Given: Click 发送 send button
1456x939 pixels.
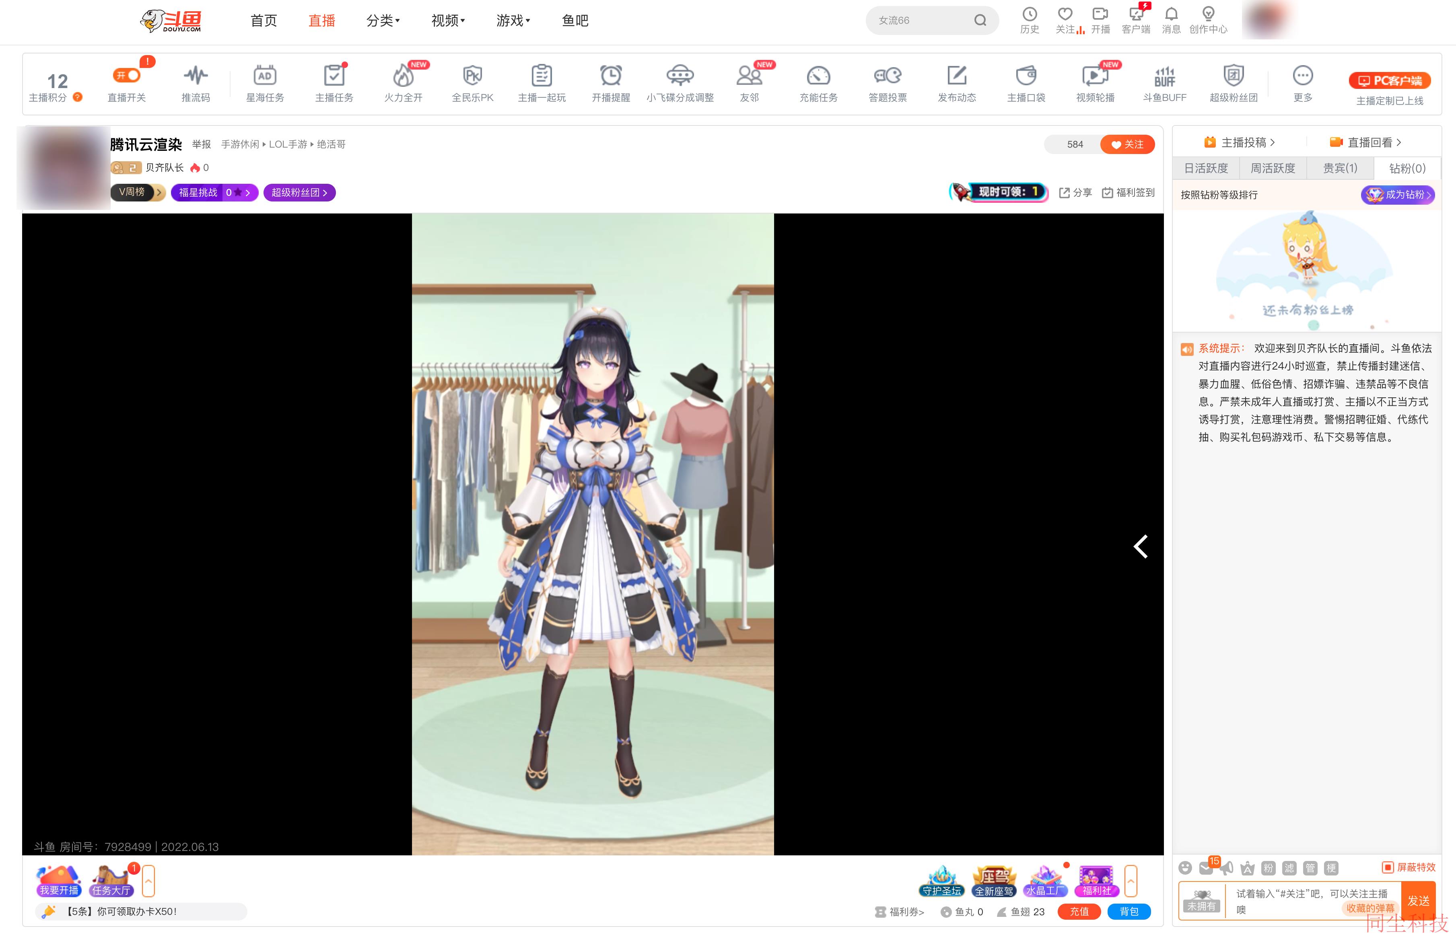Looking at the screenshot, I should (x=1418, y=900).
